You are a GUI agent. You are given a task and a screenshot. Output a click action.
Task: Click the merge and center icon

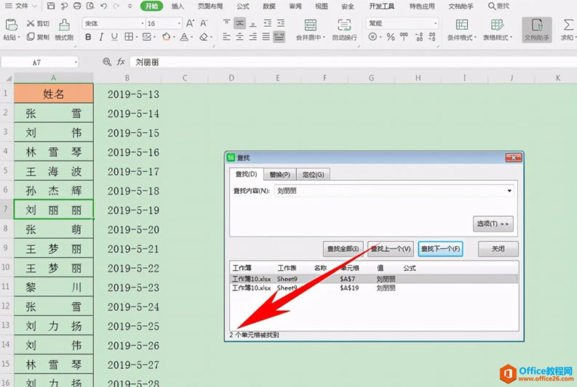[310, 25]
